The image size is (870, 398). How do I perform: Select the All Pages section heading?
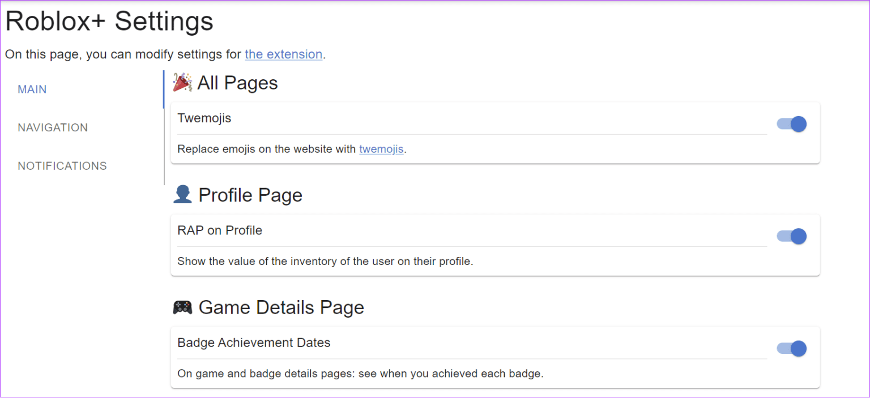pos(237,83)
